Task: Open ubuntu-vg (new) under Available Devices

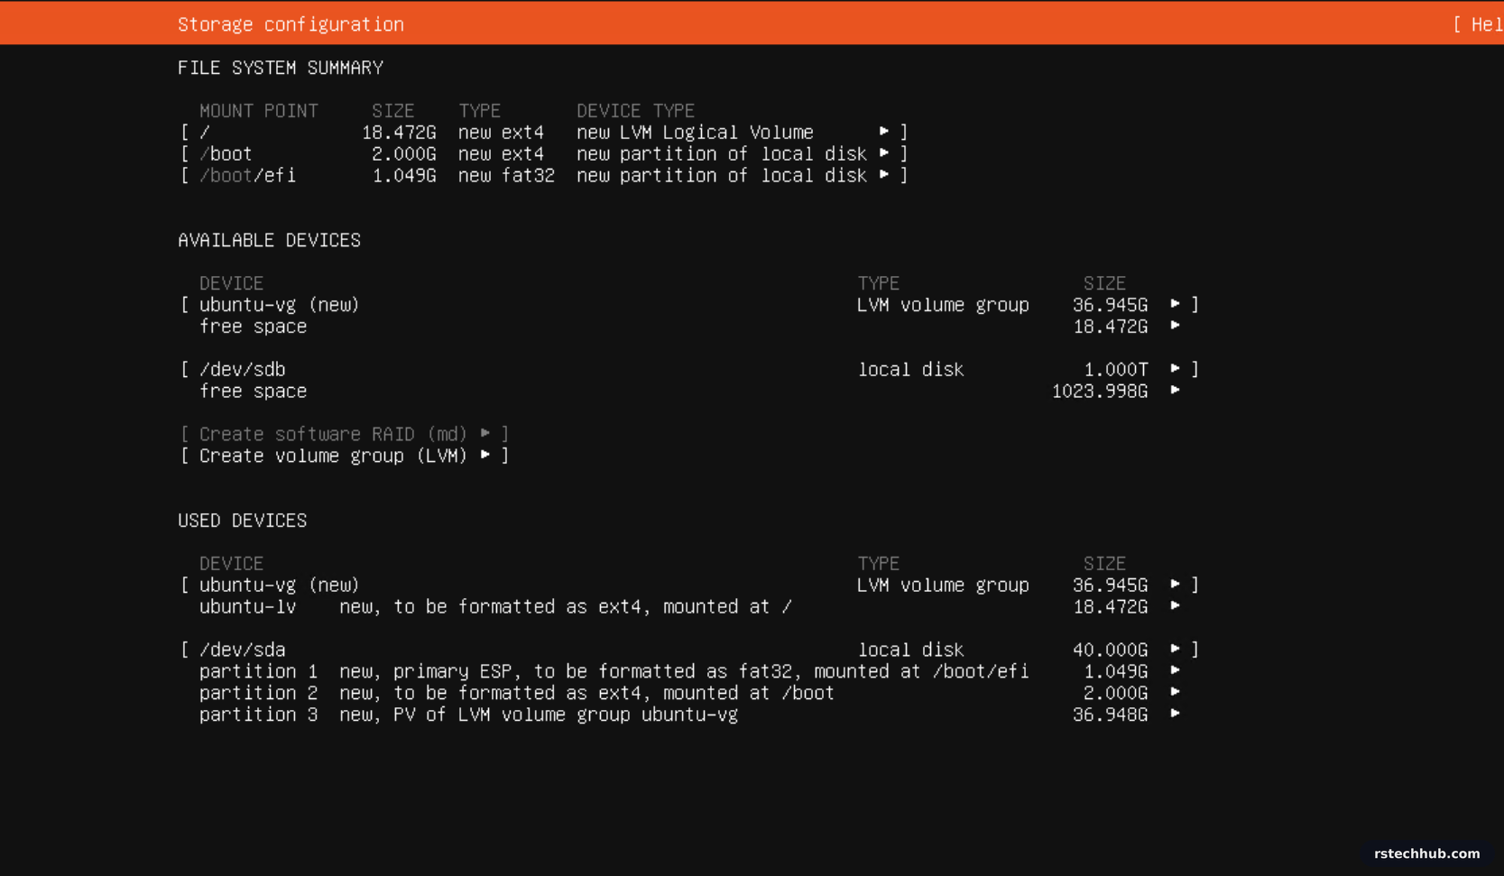Action: click(689, 305)
